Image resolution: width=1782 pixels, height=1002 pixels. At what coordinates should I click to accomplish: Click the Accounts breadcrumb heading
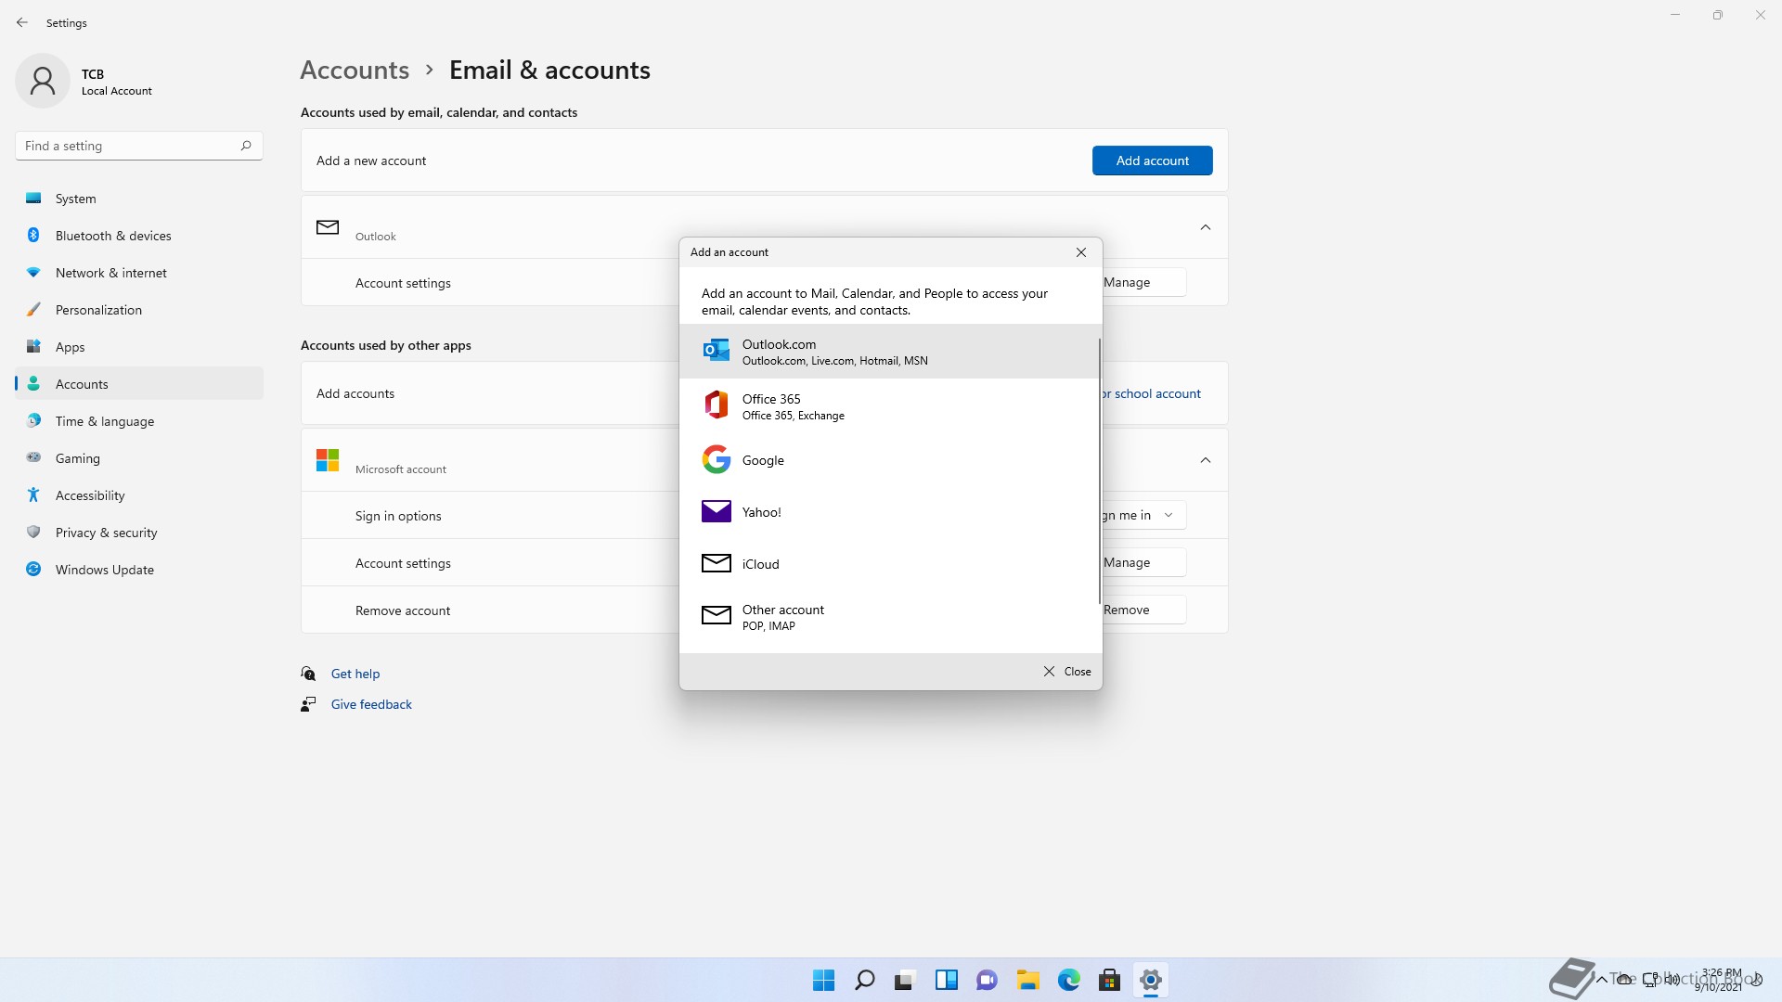(355, 70)
